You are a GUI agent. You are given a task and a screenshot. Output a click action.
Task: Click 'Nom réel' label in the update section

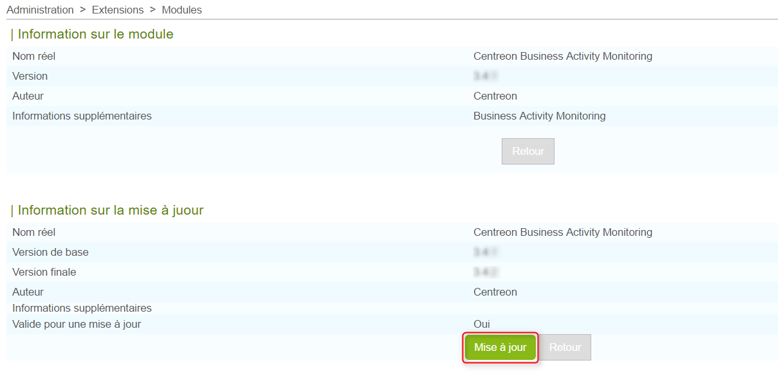point(33,232)
